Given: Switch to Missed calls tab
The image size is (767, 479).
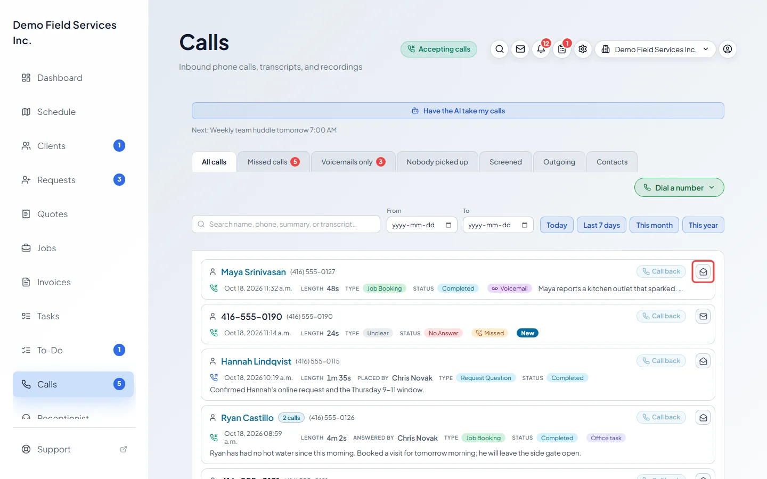Looking at the screenshot, I should pyautogui.click(x=273, y=162).
